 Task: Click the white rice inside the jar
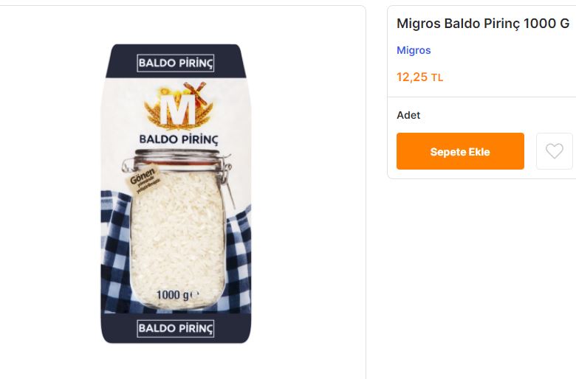click(x=177, y=236)
